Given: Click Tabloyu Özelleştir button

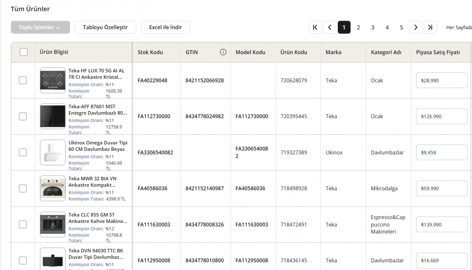Looking at the screenshot, I should [x=105, y=27].
